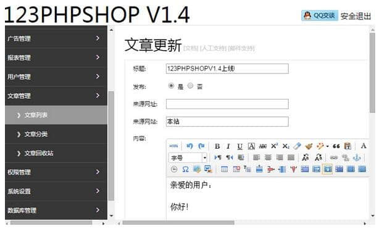Click the sidebar vertical scrollbar thumb
382x231 pixels.
coord(111,146)
